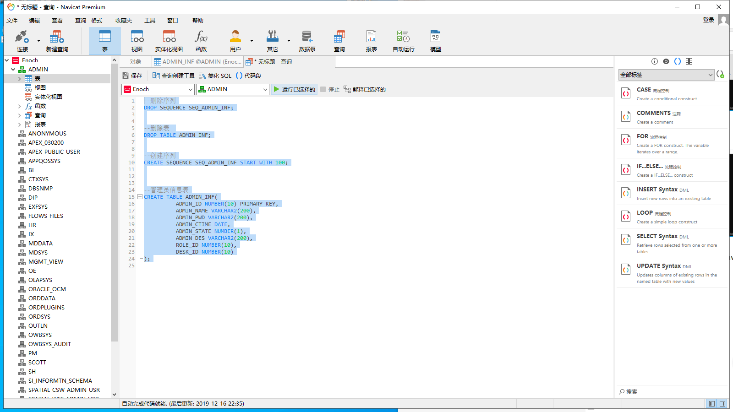Open the 帮助 (Help) menu
Screen dimensions: 733x412
pyautogui.click(x=198, y=20)
